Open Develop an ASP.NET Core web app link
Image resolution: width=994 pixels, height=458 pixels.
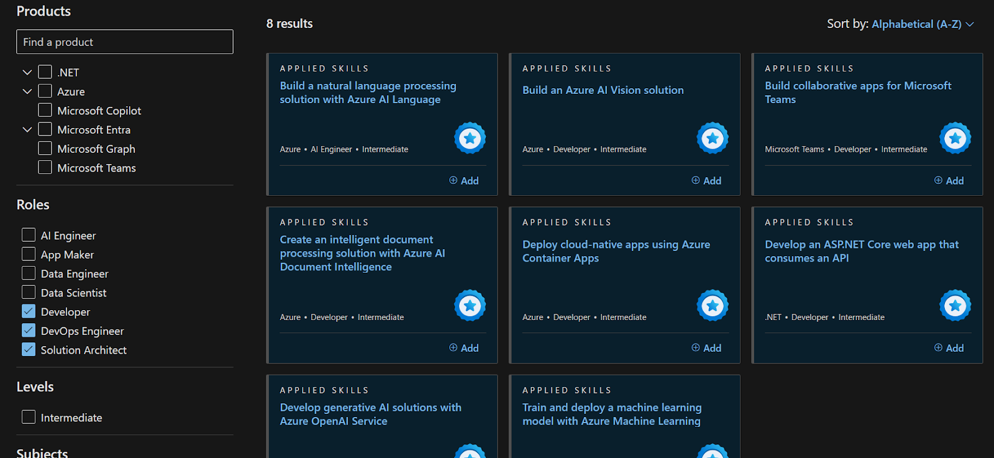click(x=862, y=251)
